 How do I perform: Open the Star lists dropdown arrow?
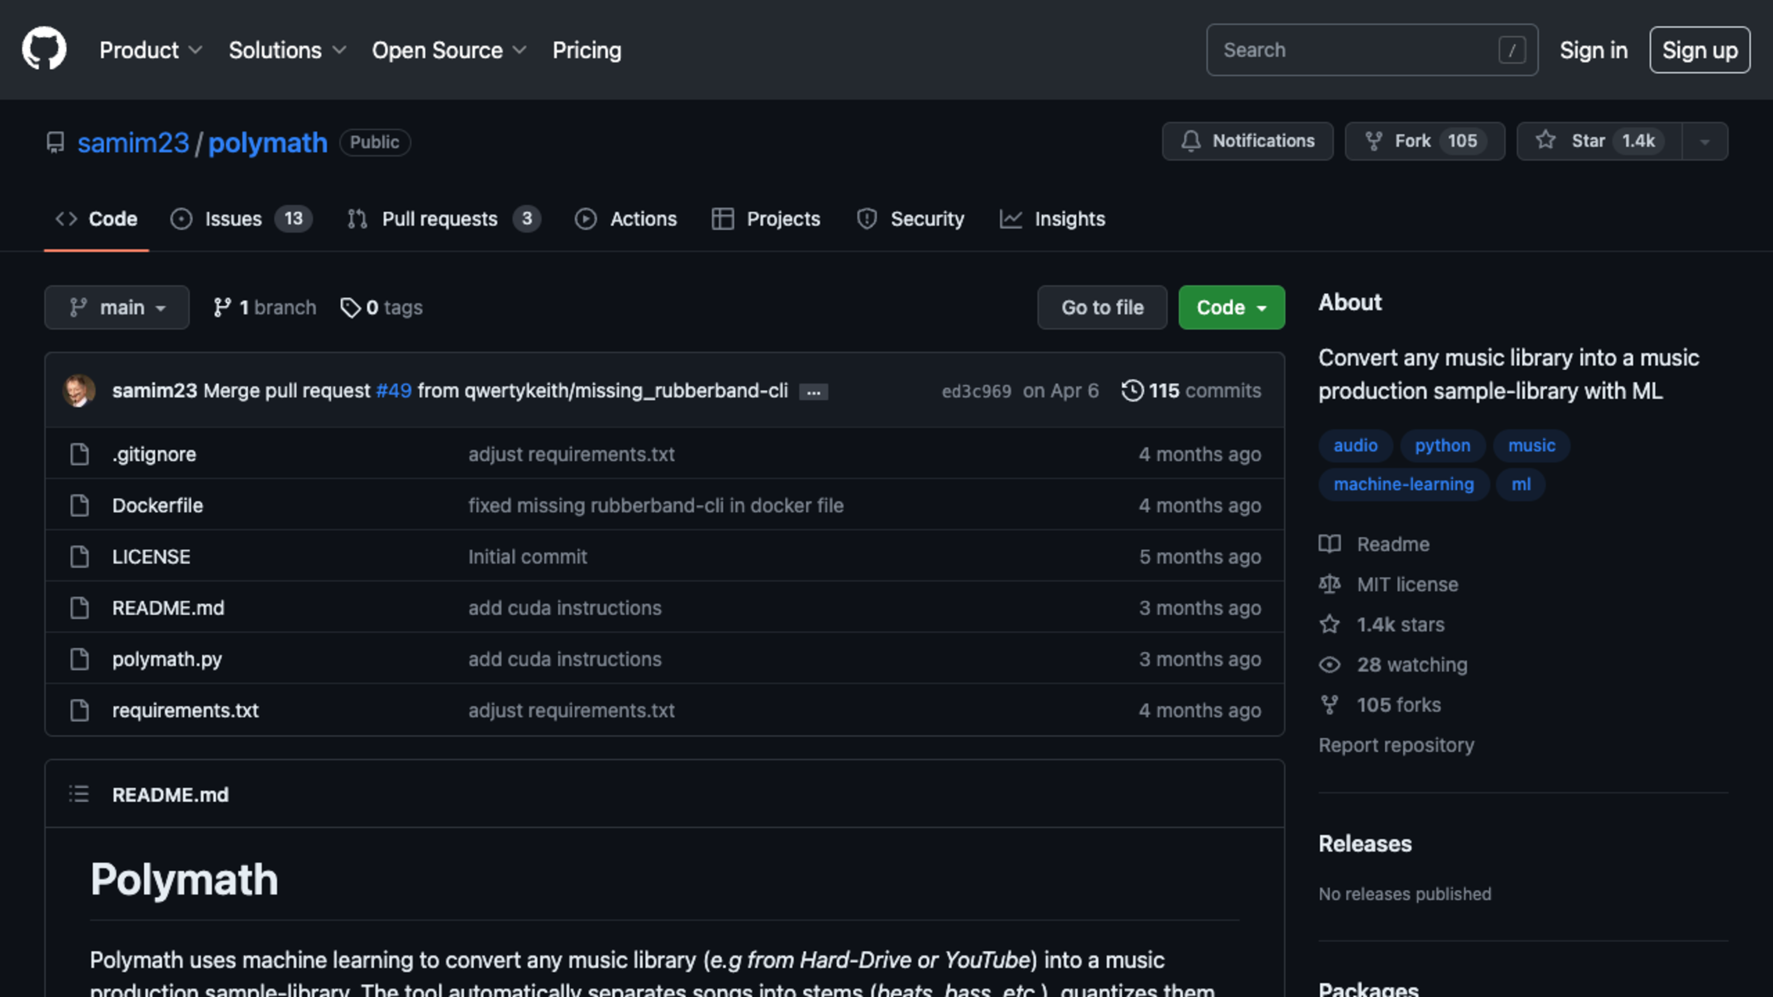pos(1705,142)
